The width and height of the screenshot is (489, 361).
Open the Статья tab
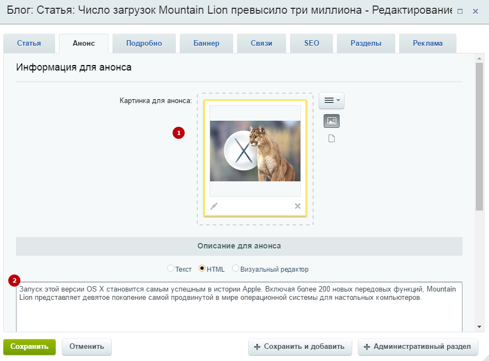(29, 44)
